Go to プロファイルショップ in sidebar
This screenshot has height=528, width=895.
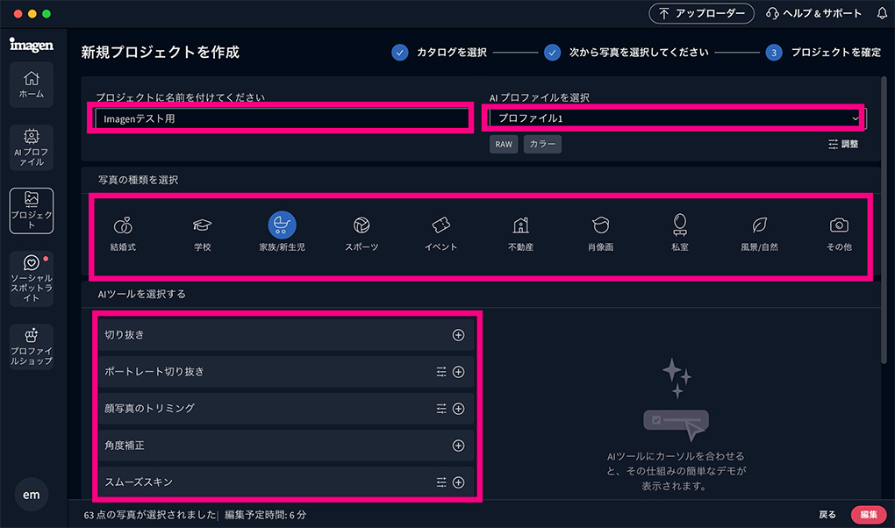[x=32, y=346]
